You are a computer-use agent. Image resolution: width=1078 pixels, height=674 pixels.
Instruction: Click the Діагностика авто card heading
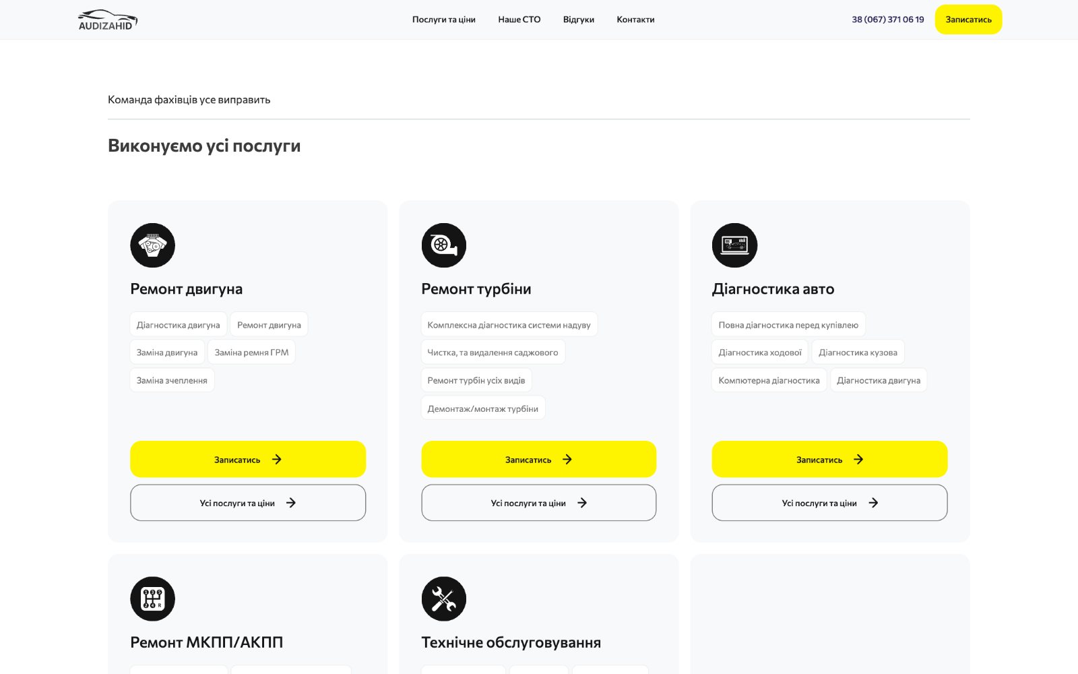(x=773, y=289)
